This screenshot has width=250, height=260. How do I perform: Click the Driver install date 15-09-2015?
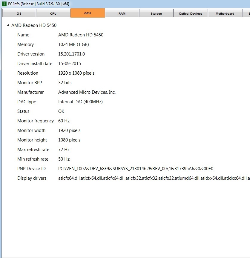69,64
